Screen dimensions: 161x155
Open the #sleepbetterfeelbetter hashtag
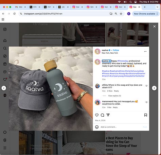pyautogui.click(x=134, y=76)
